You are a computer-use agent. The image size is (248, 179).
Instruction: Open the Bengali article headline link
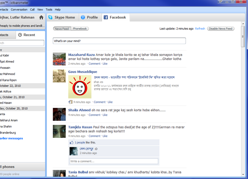click(x=134, y=78)
